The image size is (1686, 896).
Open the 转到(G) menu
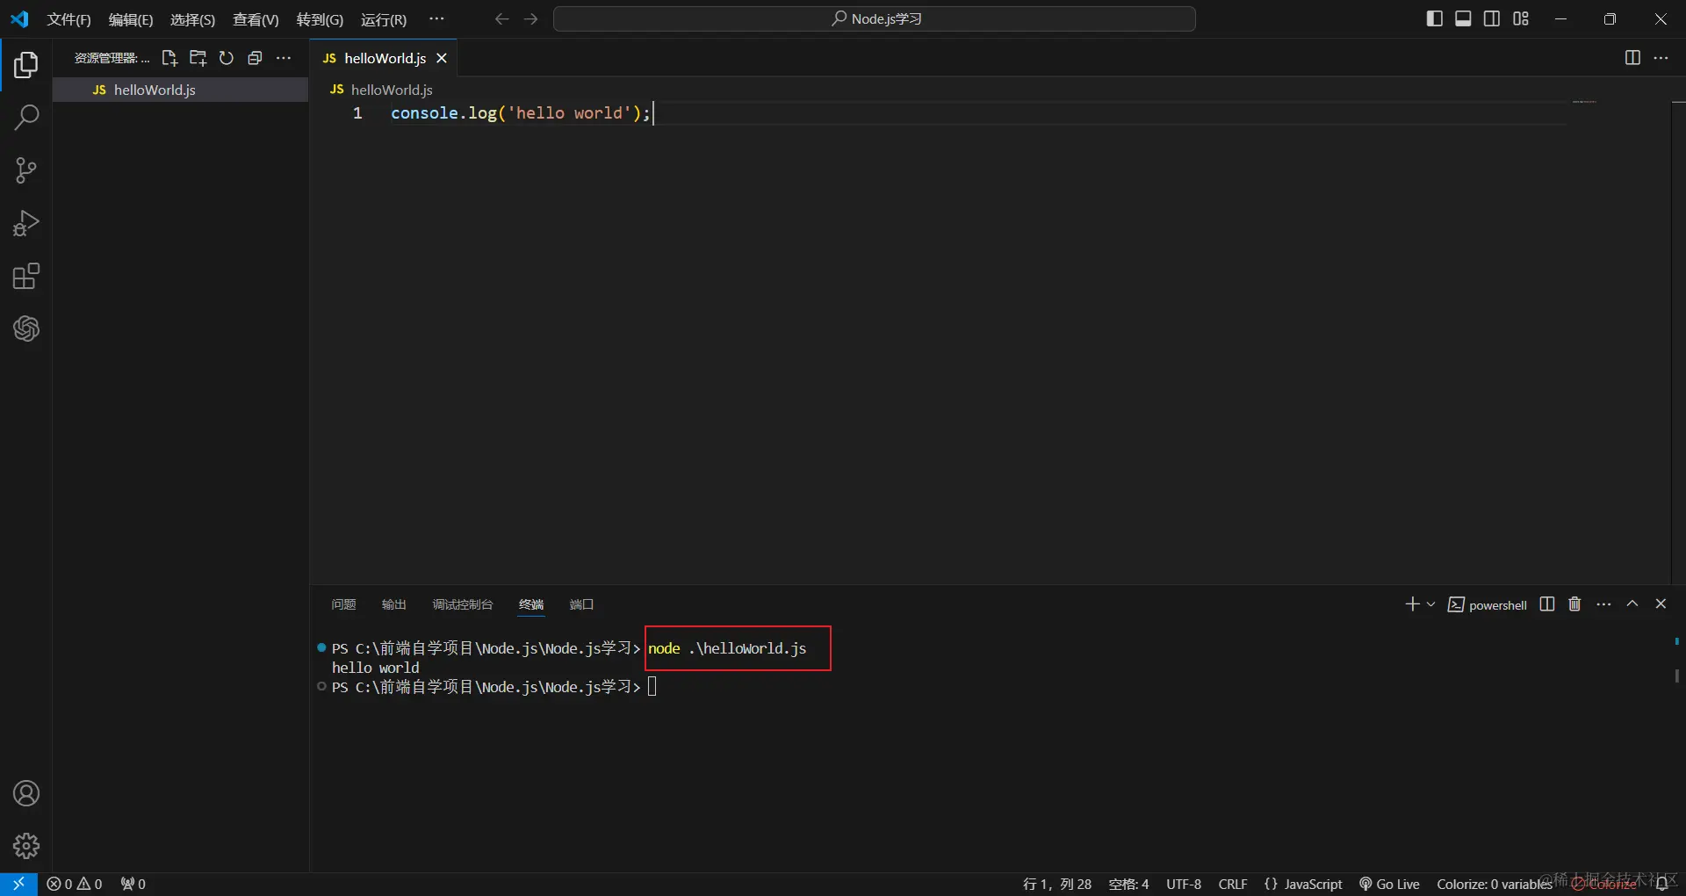[320, 19]
